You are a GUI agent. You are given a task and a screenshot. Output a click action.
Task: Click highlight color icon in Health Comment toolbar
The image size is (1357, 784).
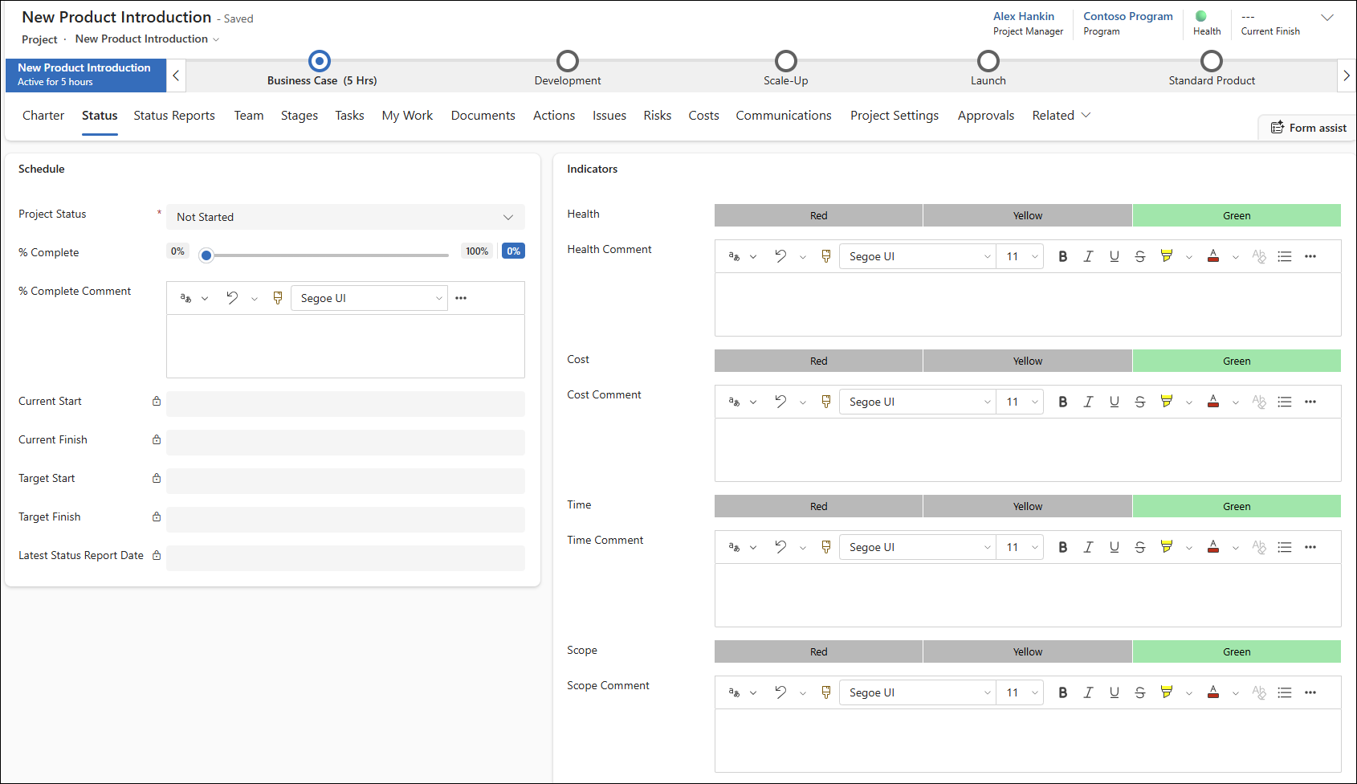pyautogui.click(x=1166, y=256)
